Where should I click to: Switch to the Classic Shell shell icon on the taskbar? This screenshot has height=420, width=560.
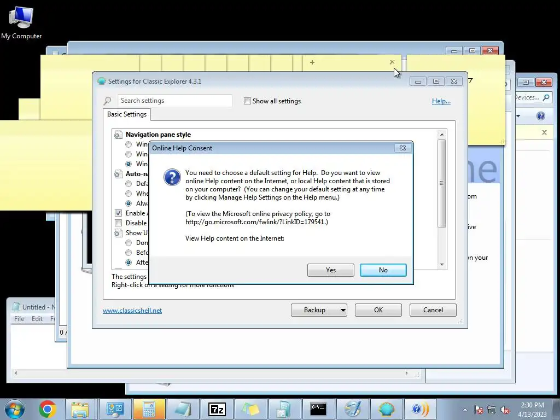click(387, 409)
